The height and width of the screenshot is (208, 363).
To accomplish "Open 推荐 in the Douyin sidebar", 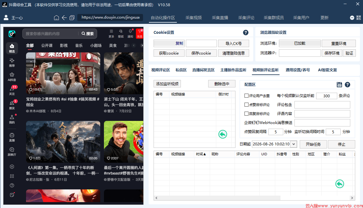I will click(12, 63).
